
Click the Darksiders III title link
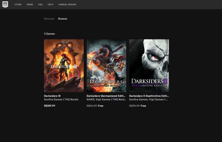pyautogui.click(x=52, y=96)
